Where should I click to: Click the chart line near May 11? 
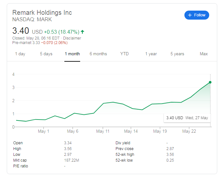tap(103, 103)
